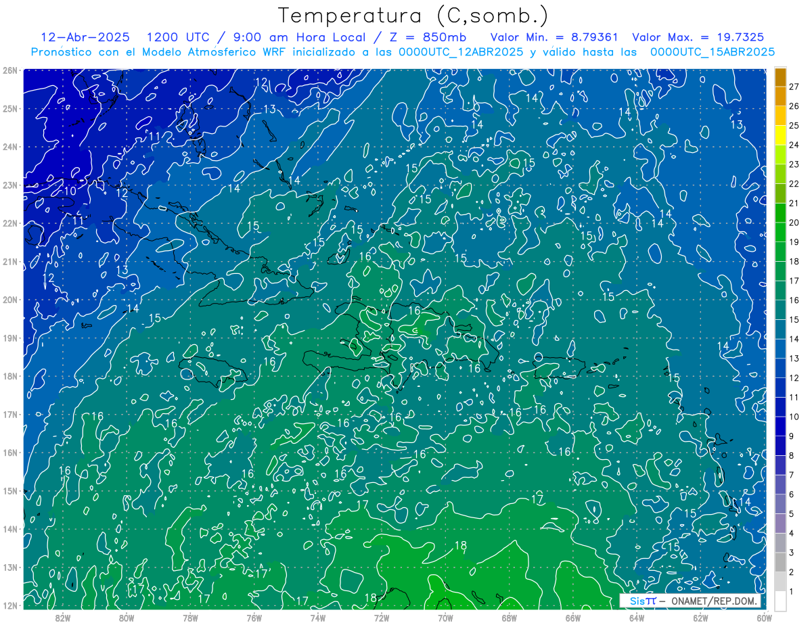Image resolution: width=812 pixels, height=627 pixels.
Task: Click the 78W longitude axis label
Action: coord(190,618)
